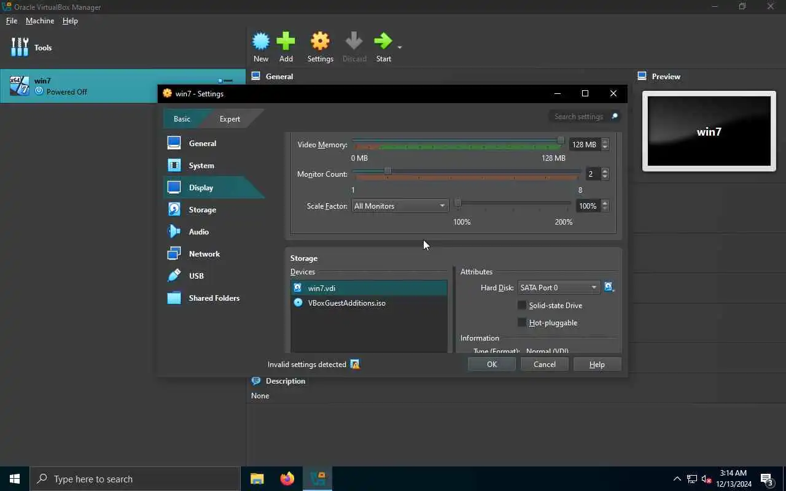The image size is (786, 491).
Task: Click the Tools icon in sidebar
Action: (x=20, y=47)
